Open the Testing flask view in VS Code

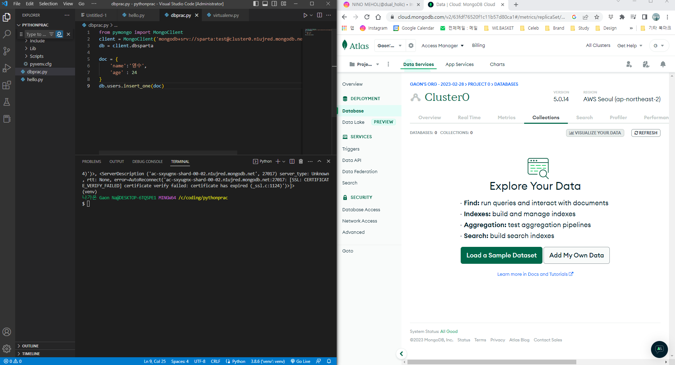[7, 102]
